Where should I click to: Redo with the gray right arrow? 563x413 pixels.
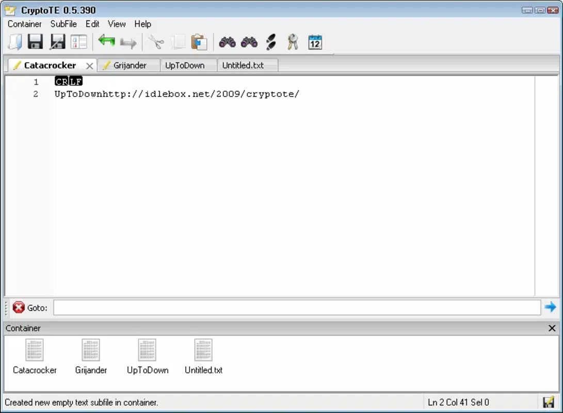(x=128, y=43)
